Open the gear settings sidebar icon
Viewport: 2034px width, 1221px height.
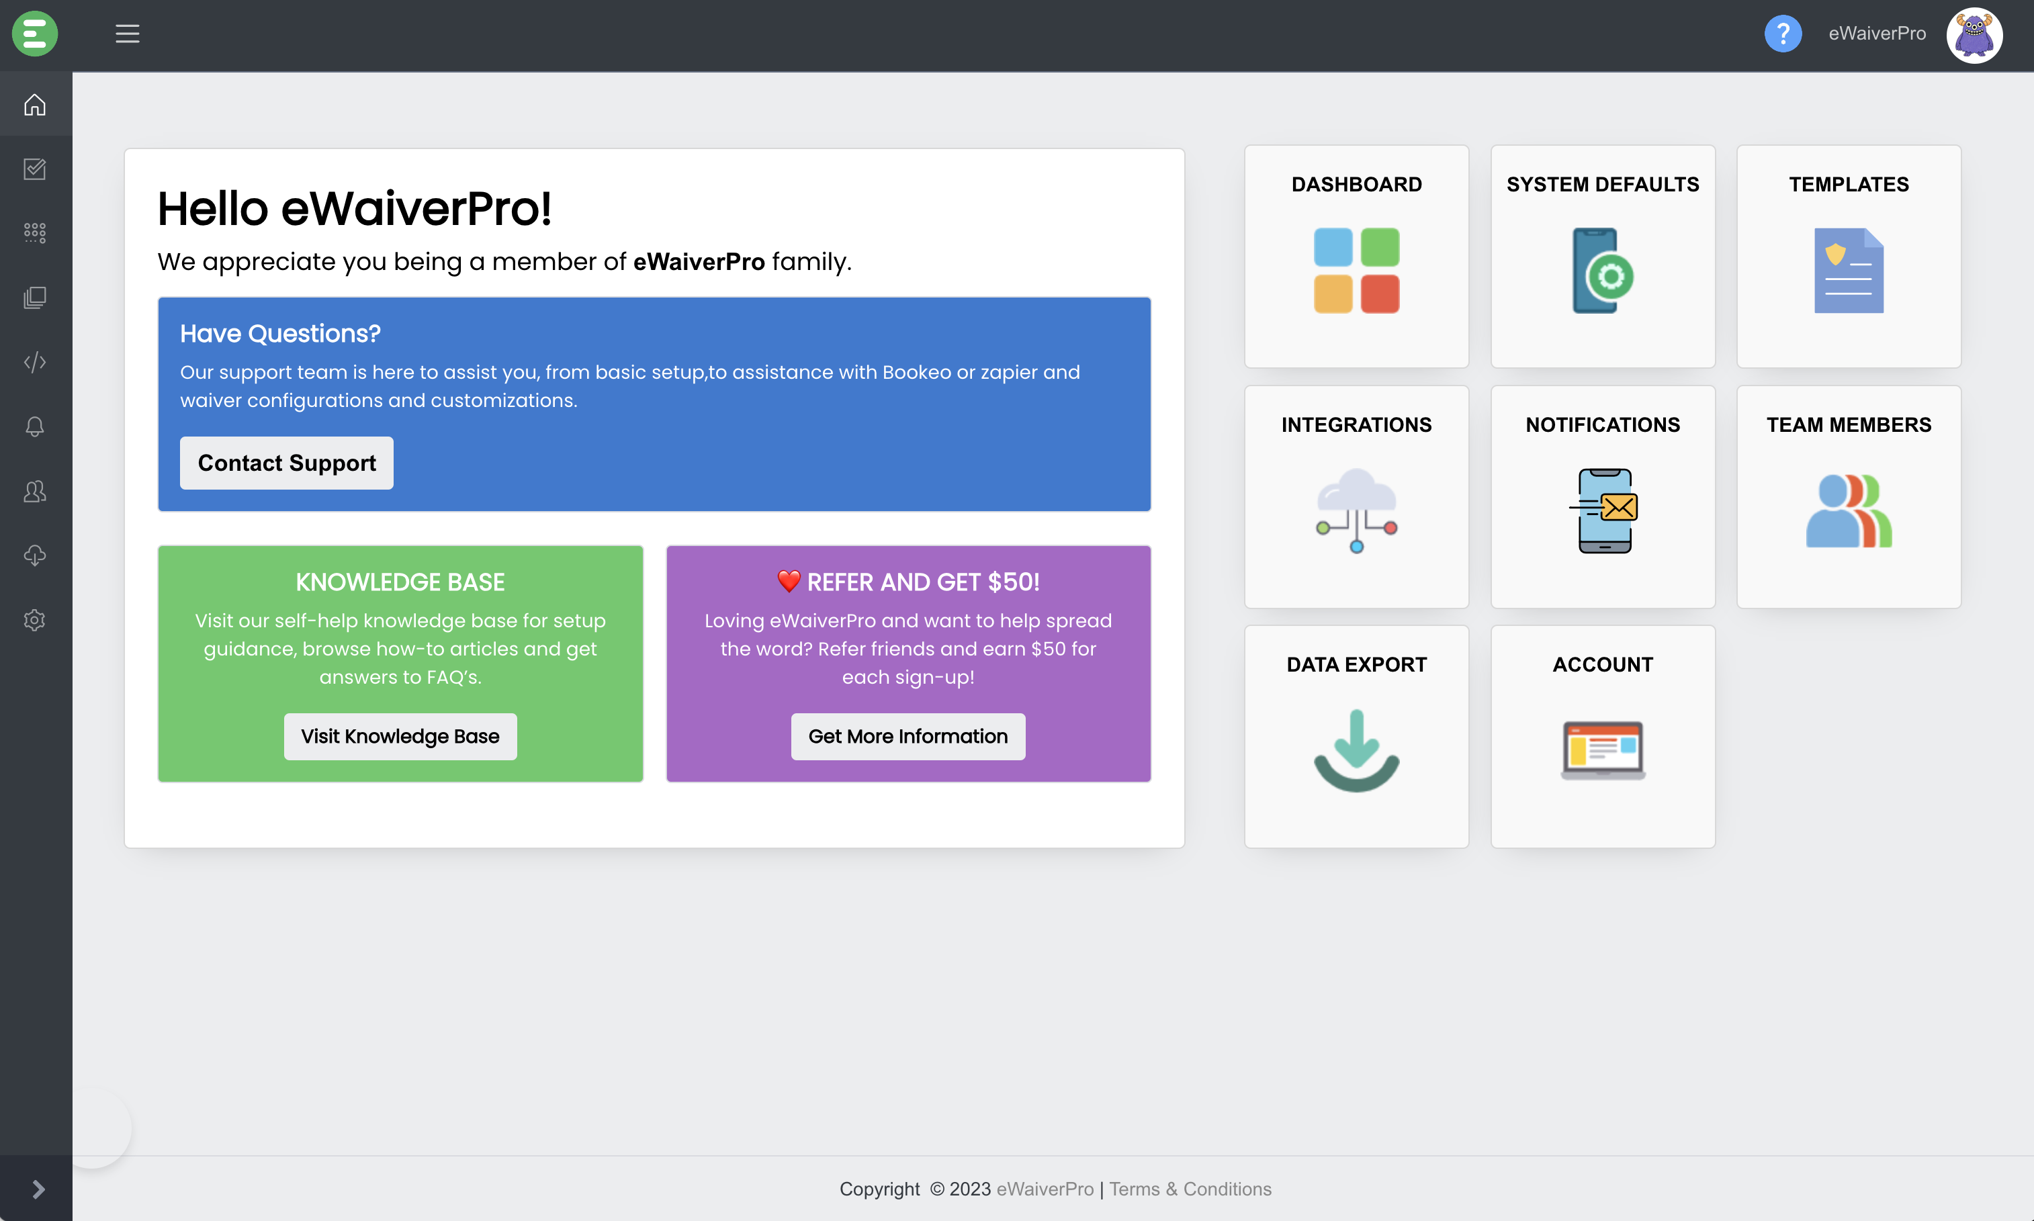34,619
